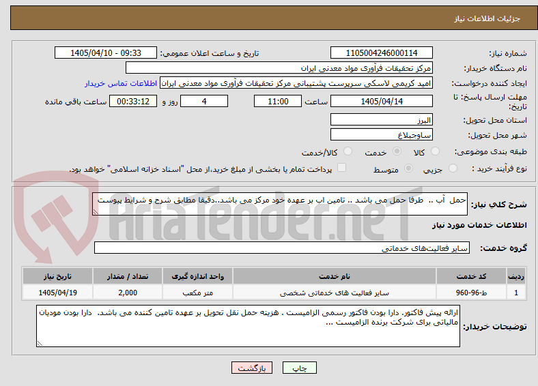Click the buyer organization name field

279,68
